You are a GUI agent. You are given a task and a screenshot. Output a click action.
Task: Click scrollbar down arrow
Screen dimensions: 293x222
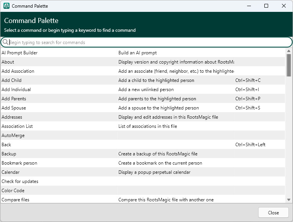[x=289, y=200]
